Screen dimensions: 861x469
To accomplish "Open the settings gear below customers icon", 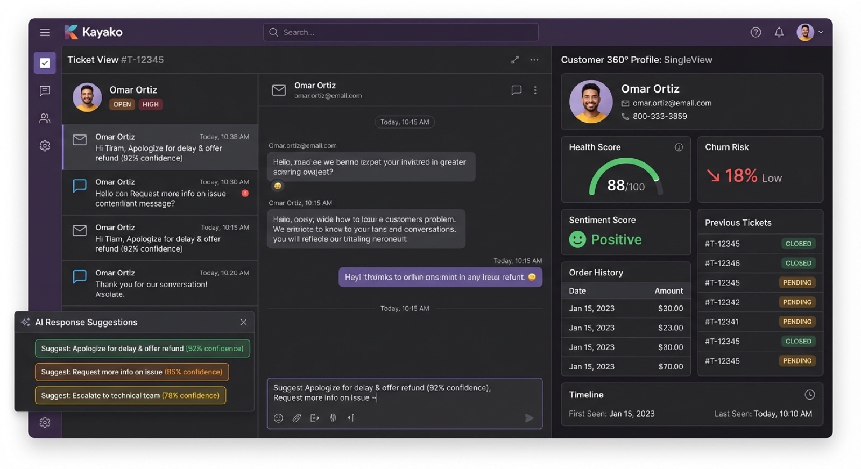I will [x=45, y=145].
